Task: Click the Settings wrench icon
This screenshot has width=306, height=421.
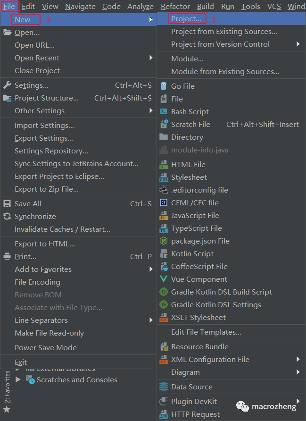Action: tap(7, 85)
